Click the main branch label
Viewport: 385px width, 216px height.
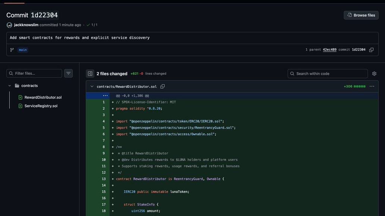23,50
